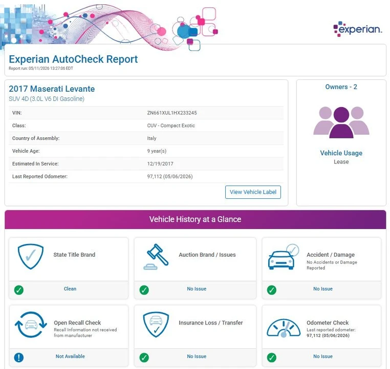Click the 12/19/2017 in service date
390x369 pixels.
point(160,164)
